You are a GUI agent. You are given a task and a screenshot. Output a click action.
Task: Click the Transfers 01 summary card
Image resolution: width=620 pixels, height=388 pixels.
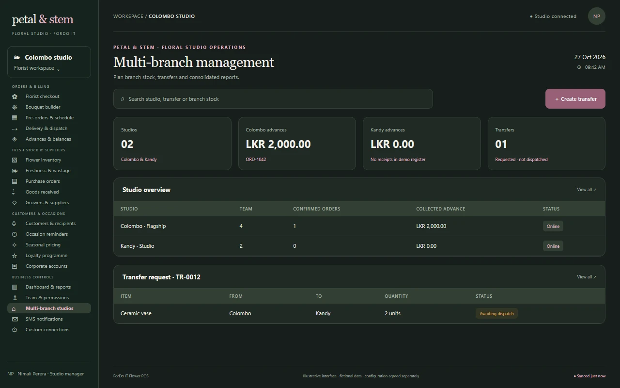pos(546,144)
